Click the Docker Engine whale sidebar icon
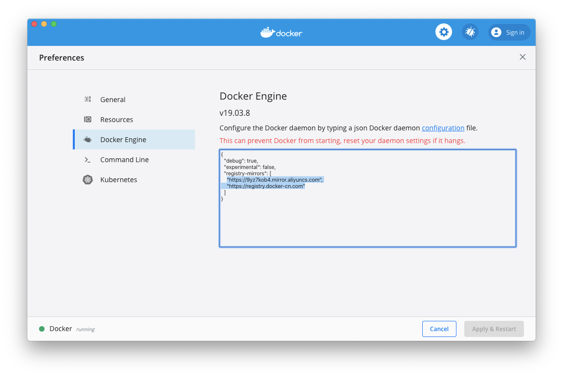The image size is (563, 377). (87, 140)
